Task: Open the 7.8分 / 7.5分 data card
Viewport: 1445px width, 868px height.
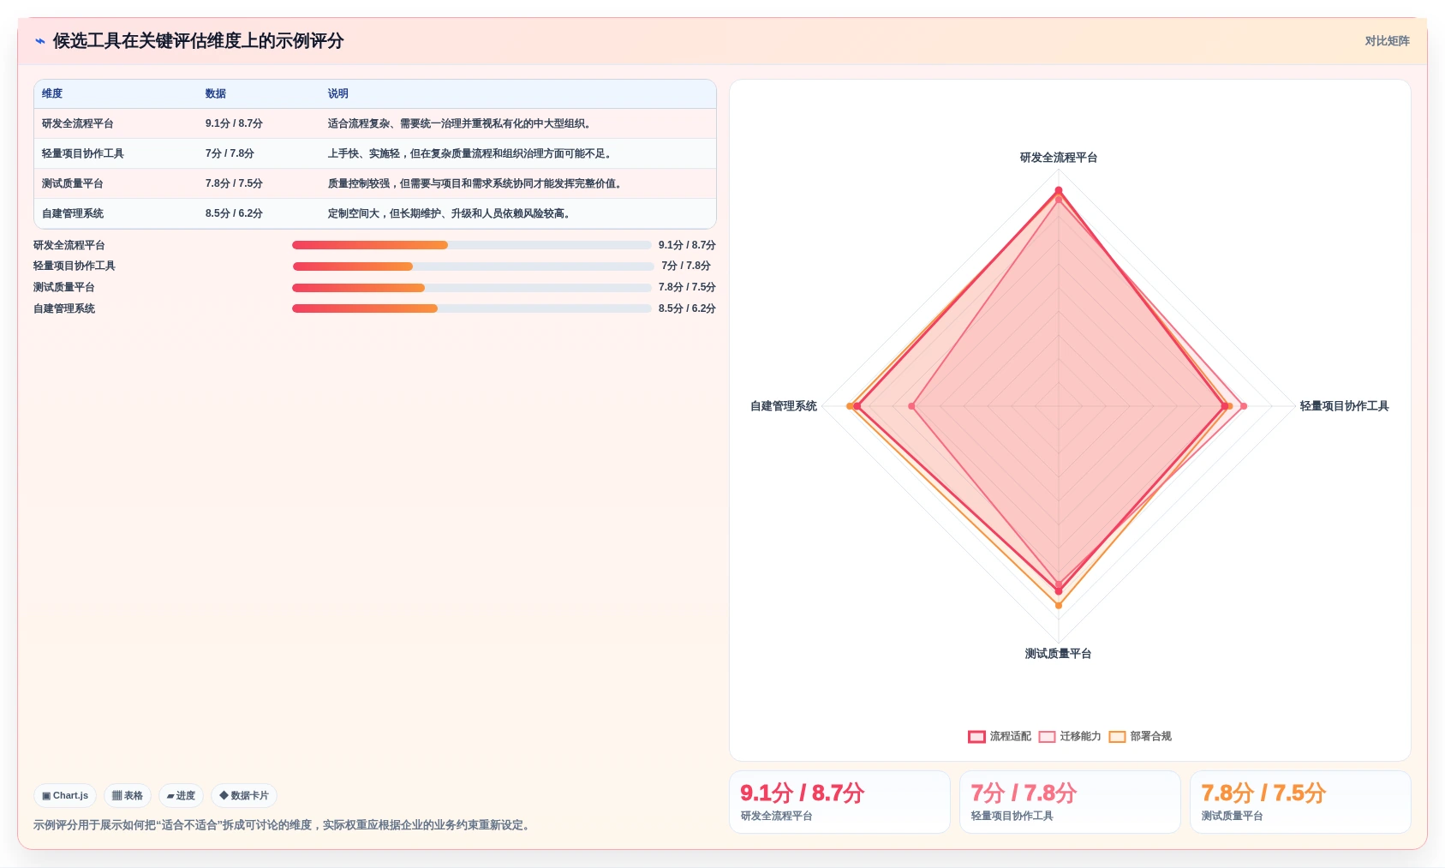Action: coord(1300,802)
